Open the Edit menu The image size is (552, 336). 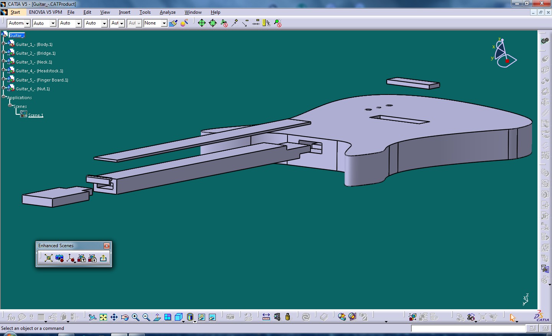pyautogui.click(x=87, y=12)
